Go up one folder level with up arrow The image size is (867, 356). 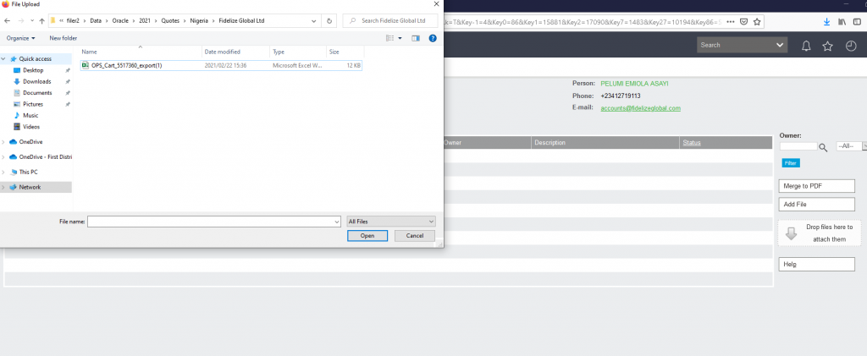pyautogui.click(x=41, y=20)
